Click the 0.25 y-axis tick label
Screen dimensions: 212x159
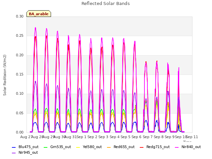20,36
